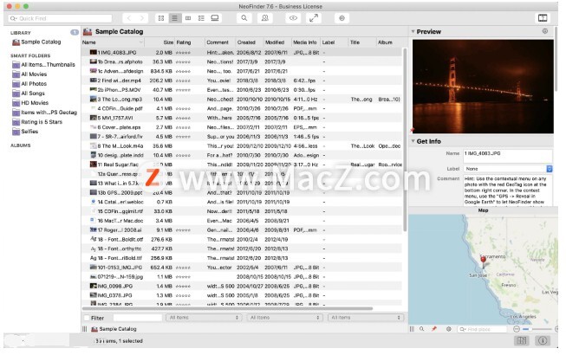Switch to gallery cover view
Viewport: 566px width, 355px height.
(215, 18)
